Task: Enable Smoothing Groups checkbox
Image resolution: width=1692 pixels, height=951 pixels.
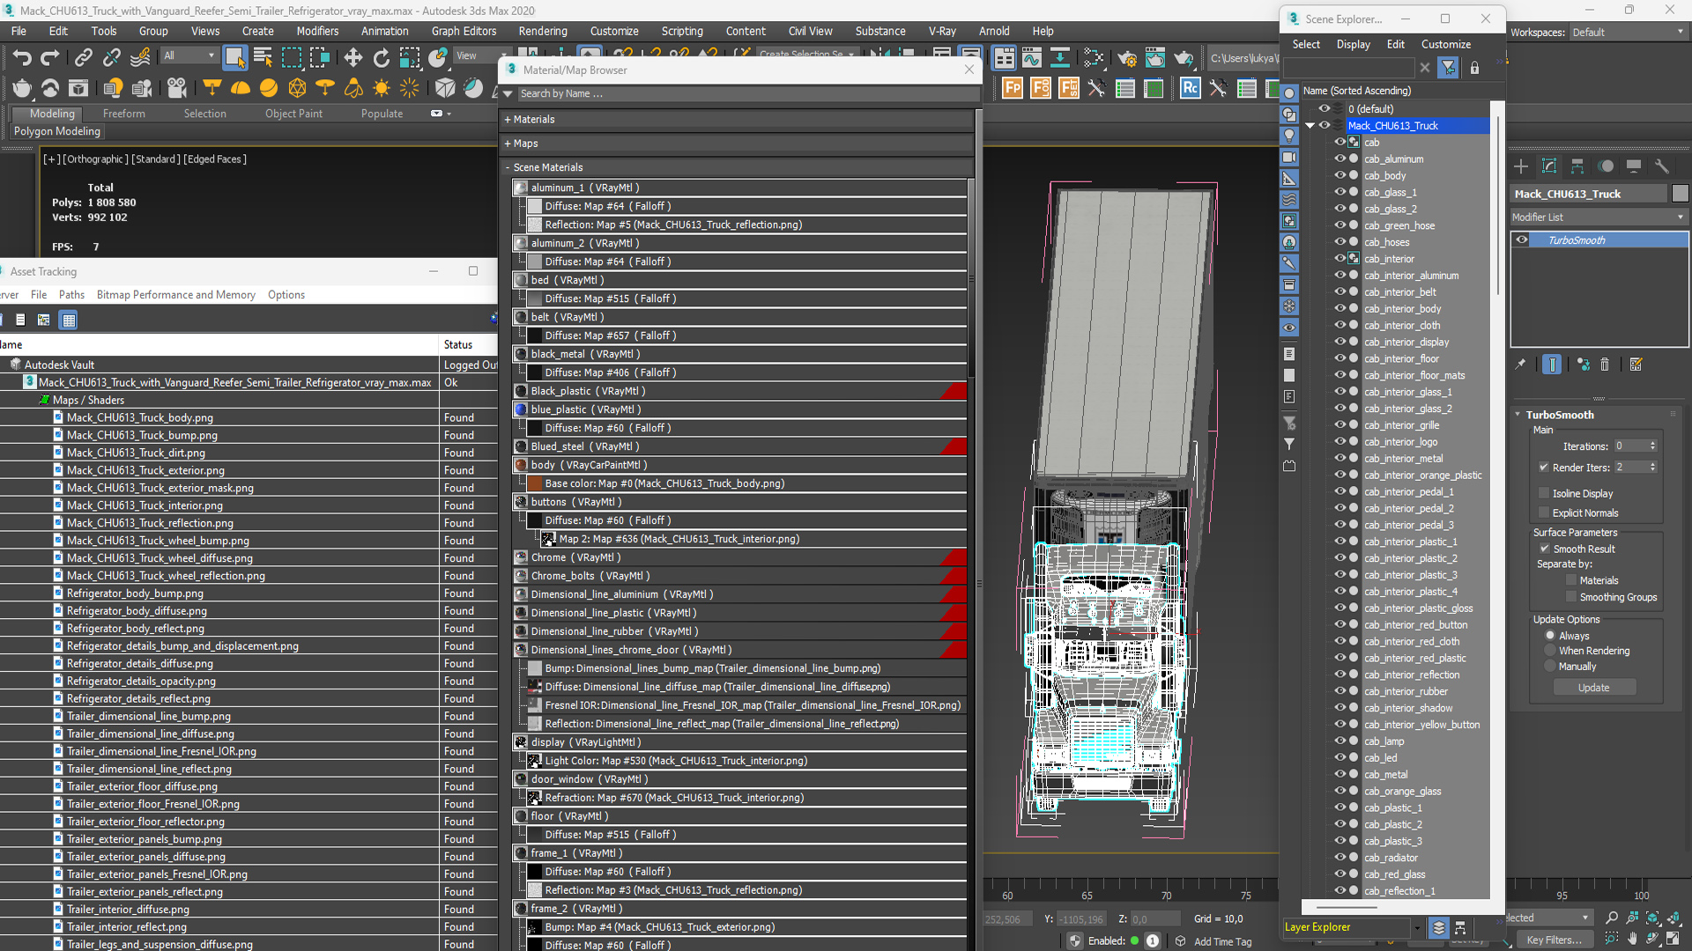Action: [x=1570, y=597]
